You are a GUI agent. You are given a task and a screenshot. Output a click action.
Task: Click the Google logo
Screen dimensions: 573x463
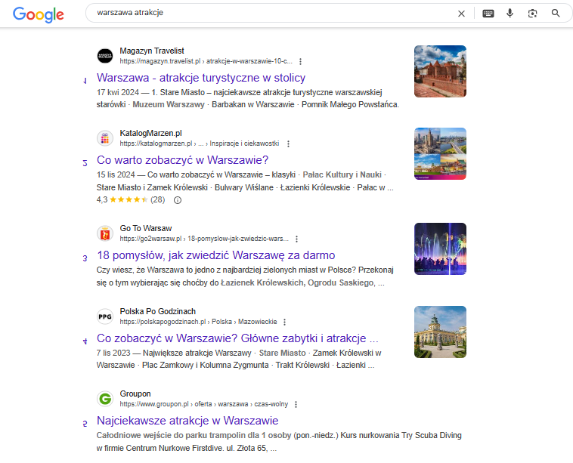pyautogui.click(x=39, y=14)
